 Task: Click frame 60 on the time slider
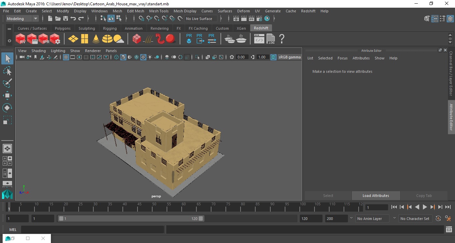pyautogui.click(x=182, y=207)
